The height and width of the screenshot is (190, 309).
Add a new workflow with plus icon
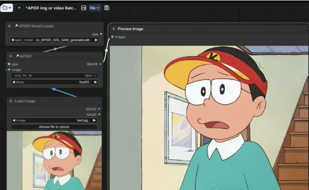(x=19, y=8)
